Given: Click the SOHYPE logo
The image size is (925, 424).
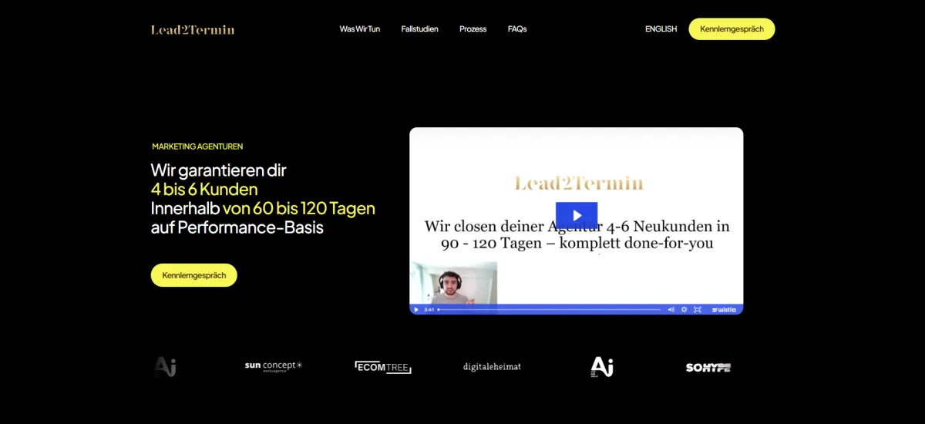Looking at the screenshot, I should pyautogui.click(x=708, y=368).
